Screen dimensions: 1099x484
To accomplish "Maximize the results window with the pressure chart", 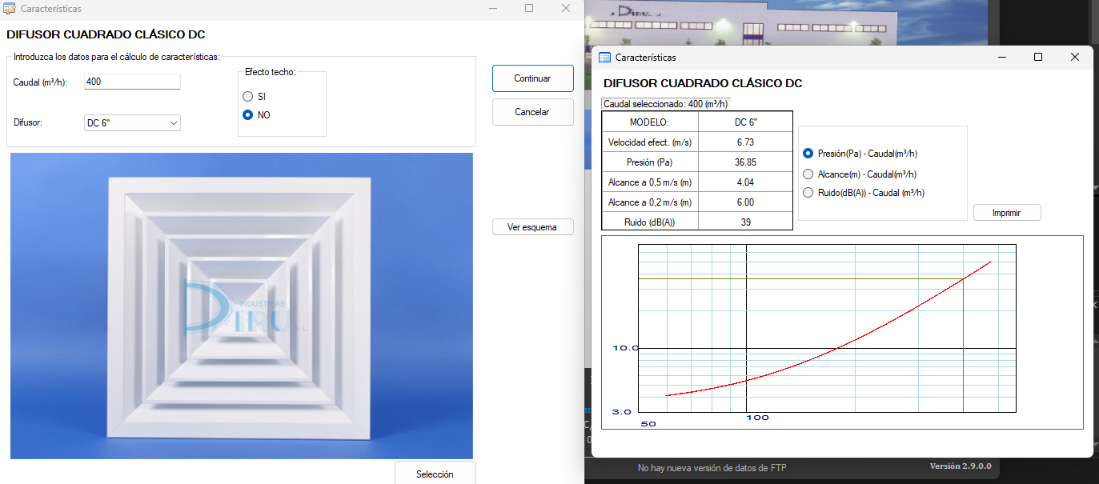I will click(1038, 58).
